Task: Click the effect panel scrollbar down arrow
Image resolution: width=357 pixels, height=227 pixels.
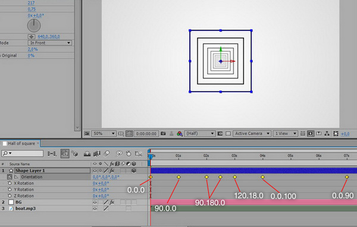Action: [x=77, y=128]
